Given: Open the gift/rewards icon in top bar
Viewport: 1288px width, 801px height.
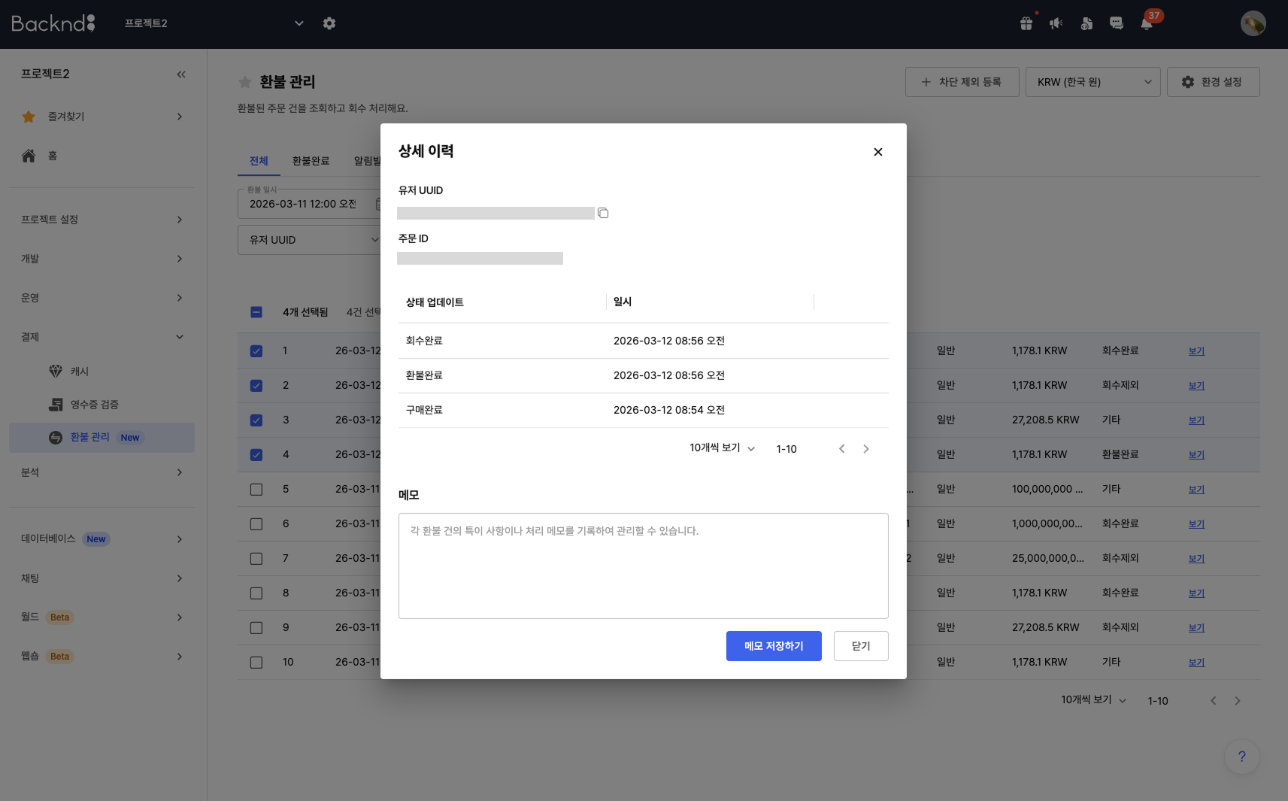Looking at the screenshot, I should tap(1027, 23).
